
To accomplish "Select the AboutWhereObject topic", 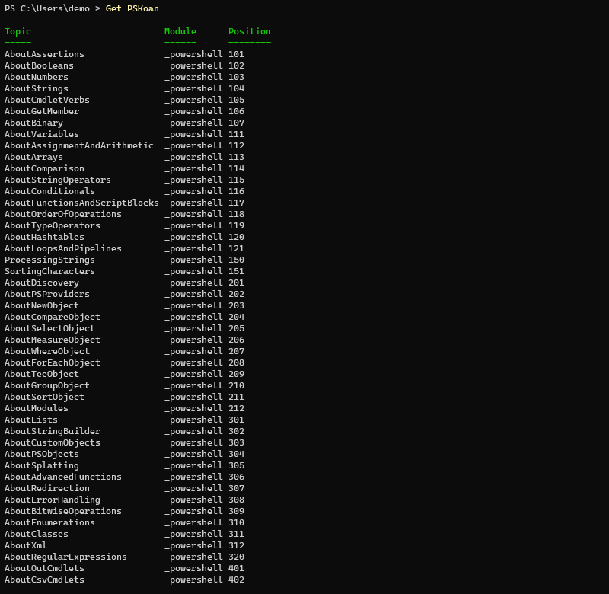I will 47,351.
